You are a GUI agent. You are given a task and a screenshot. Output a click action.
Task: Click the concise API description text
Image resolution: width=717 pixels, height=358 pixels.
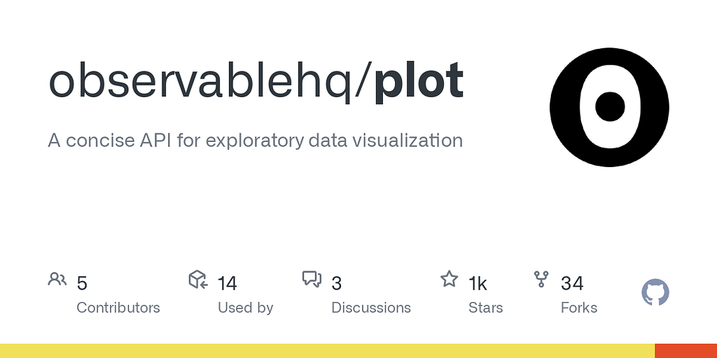click(255, 140)
